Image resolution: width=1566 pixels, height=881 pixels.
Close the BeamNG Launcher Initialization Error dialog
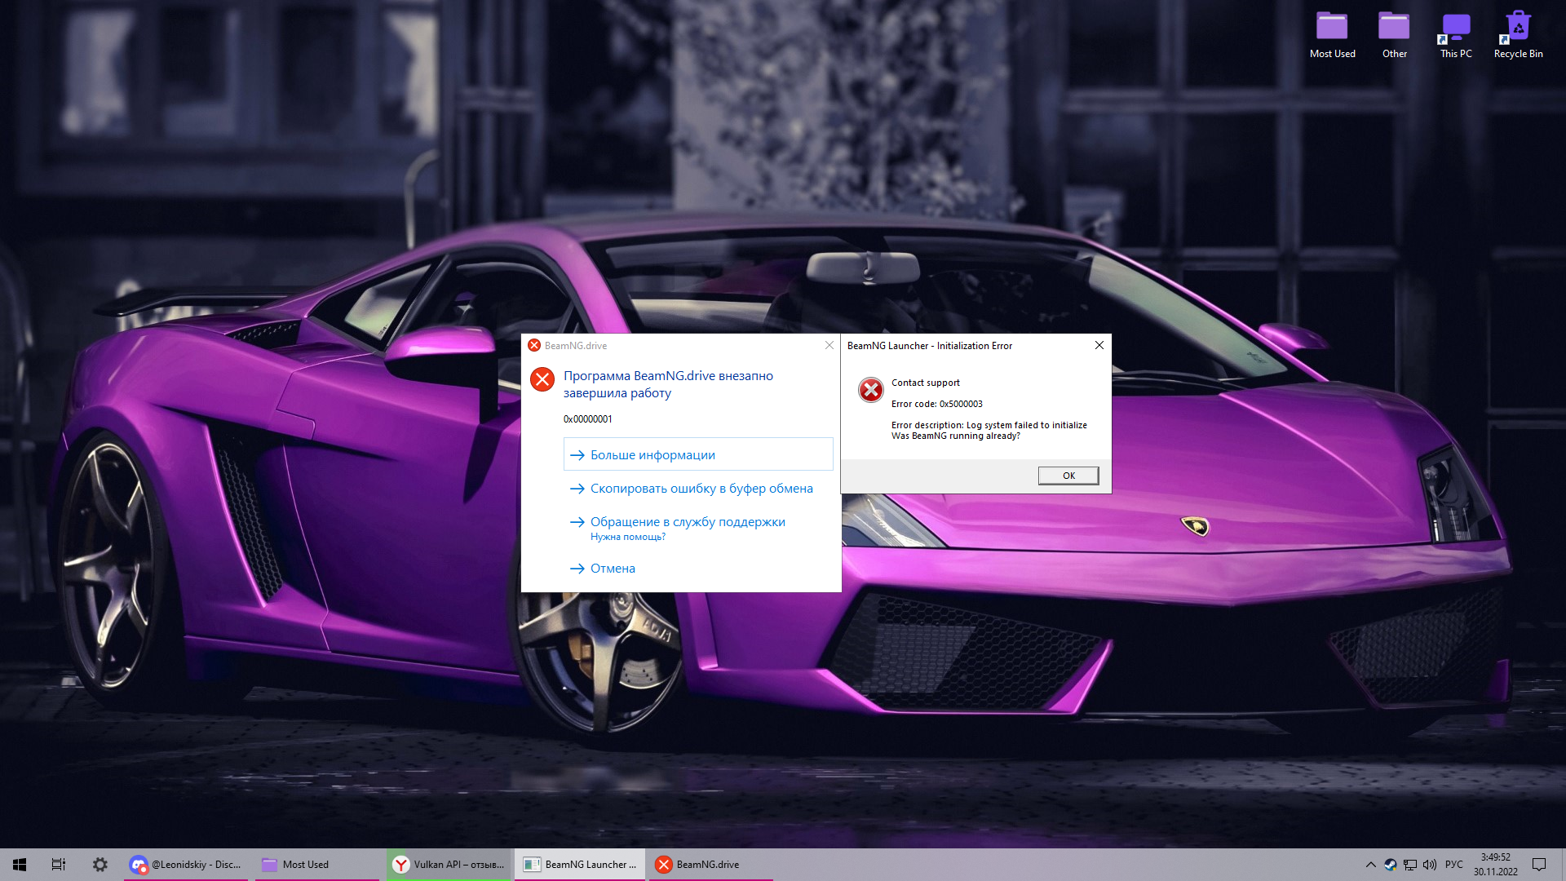(1099, 345)
